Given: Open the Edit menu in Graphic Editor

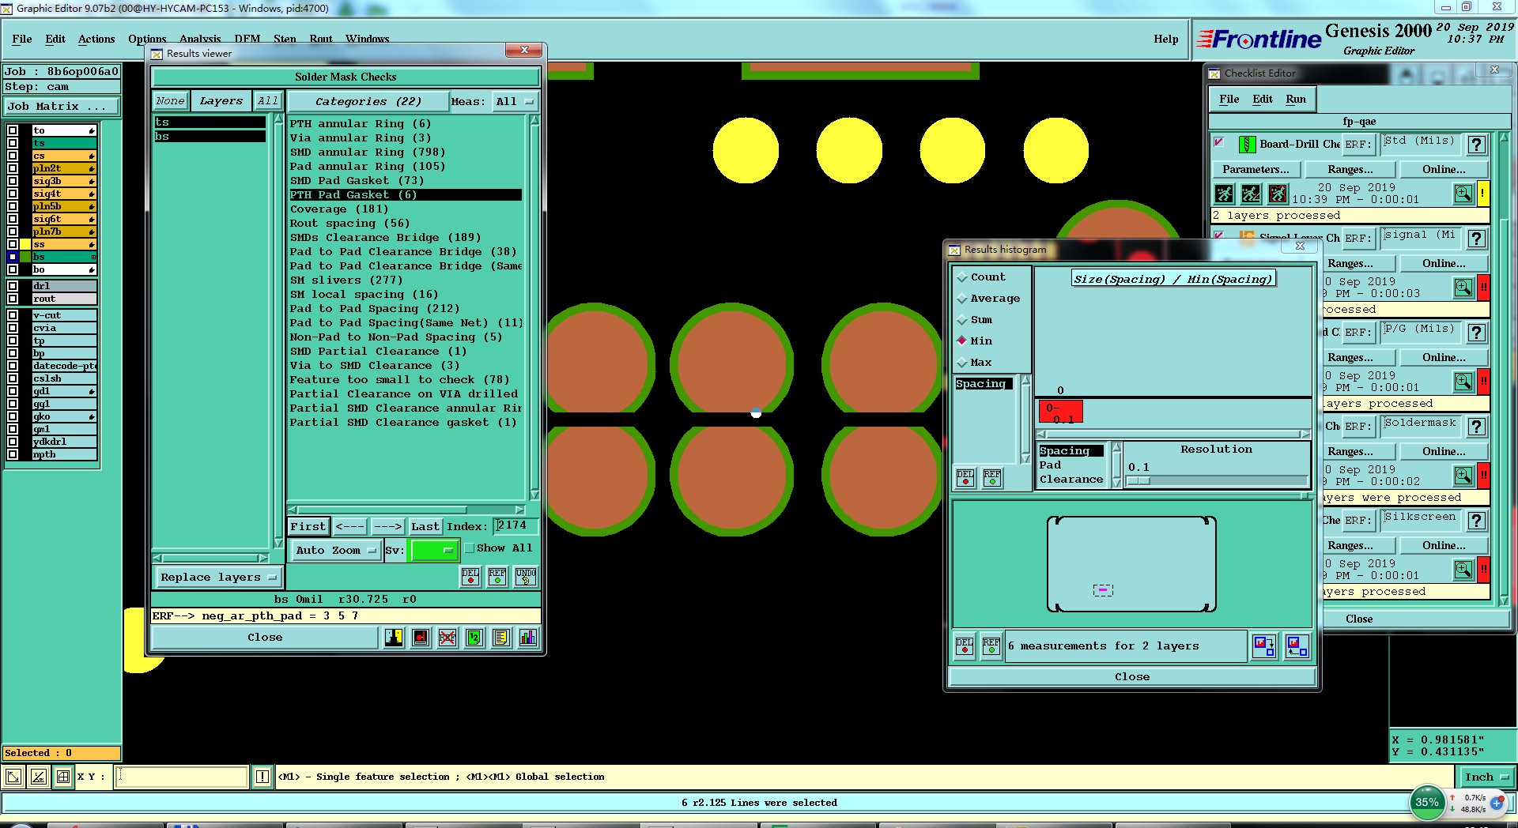Looking at the screenshot, I should click(55, 40).
